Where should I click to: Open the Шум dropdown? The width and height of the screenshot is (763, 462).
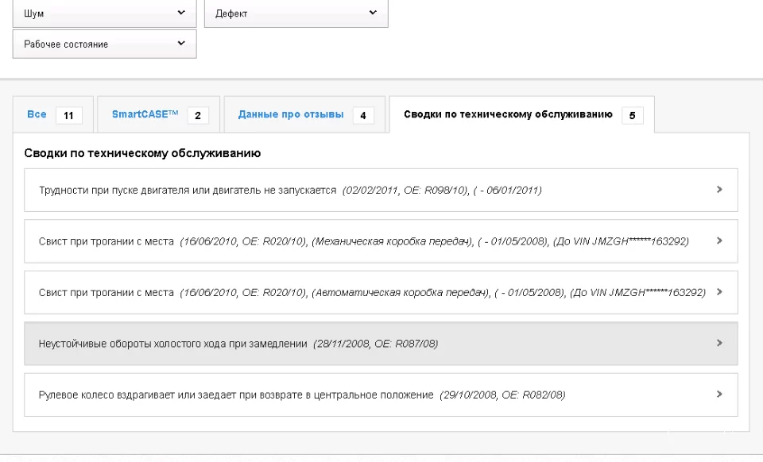click(104, 13)
